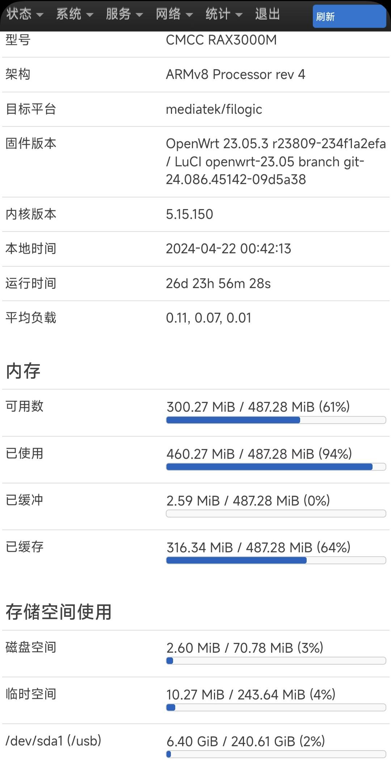Click the 运行时间 uptime value
The width and height of the screenshot is (391, 764).
pyautogui.click(x=218, y=283)
